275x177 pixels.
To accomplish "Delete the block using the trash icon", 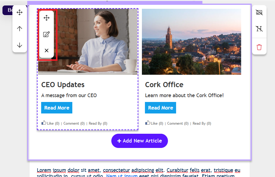I will click(x=259, y=47).
